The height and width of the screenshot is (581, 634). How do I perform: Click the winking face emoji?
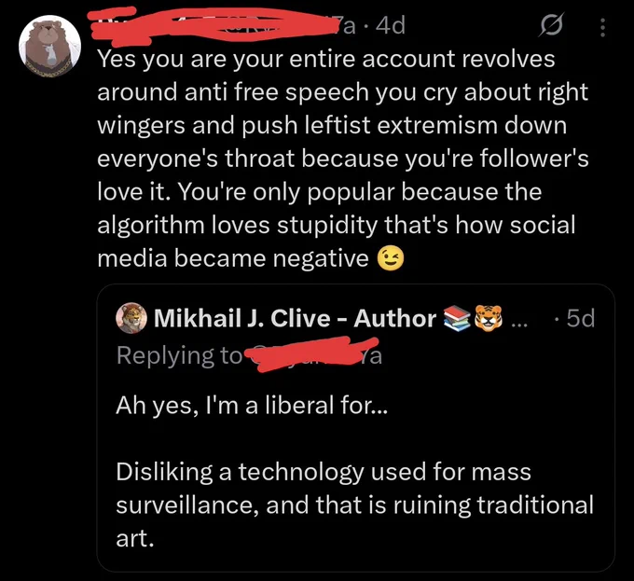point(390,259)
